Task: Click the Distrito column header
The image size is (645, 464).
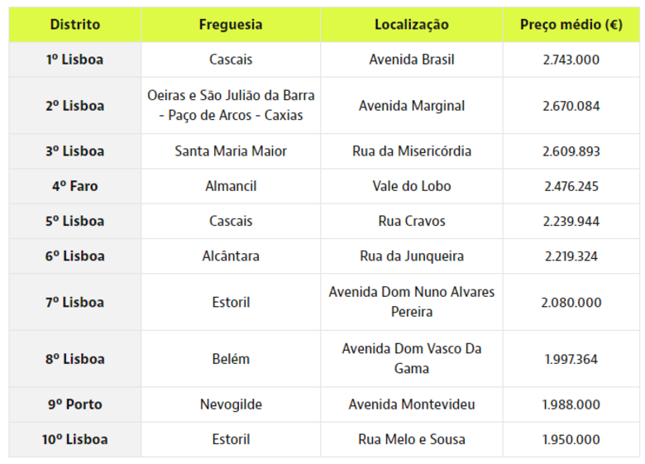Action: [x=75, y=25]
